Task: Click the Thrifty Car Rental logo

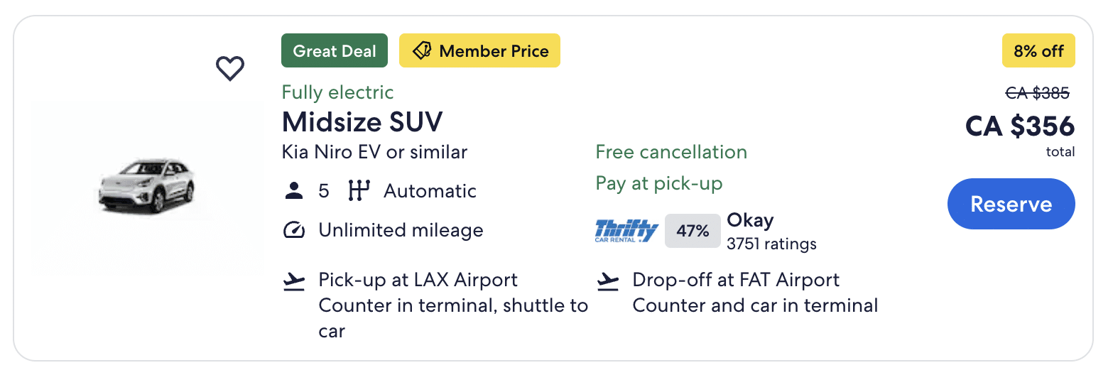Action: pos(626,230)
